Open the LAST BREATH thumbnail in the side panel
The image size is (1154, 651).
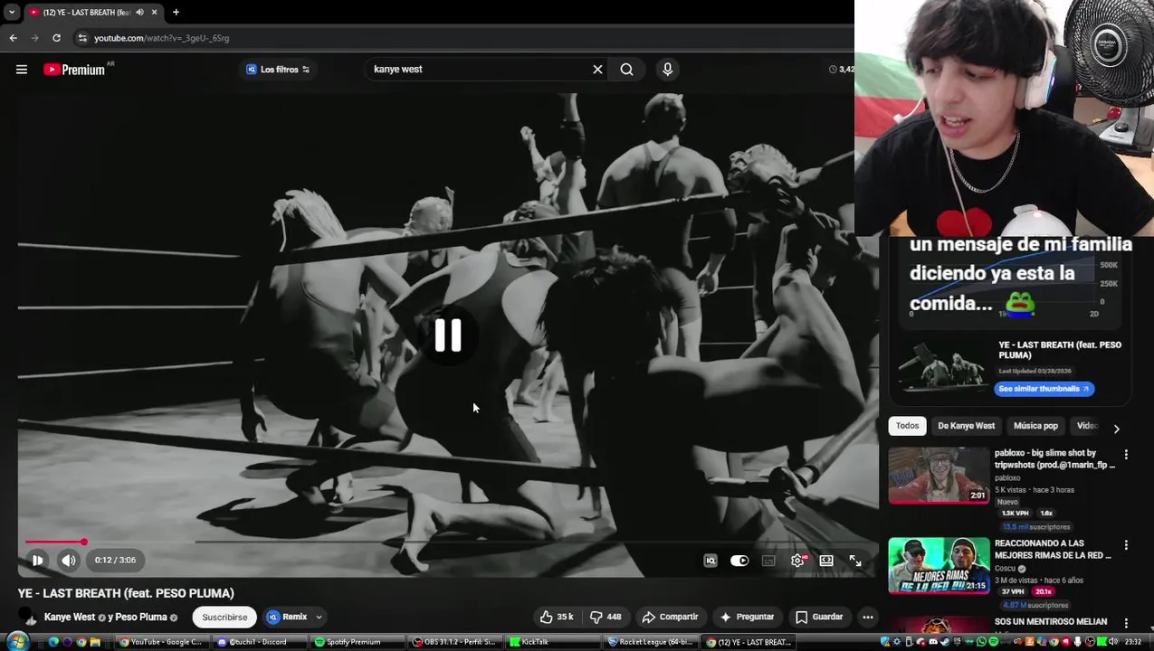(x=940, y=368)
